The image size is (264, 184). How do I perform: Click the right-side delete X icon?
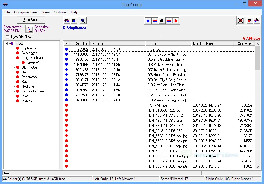pyautogui.click(x=240, y=21)
